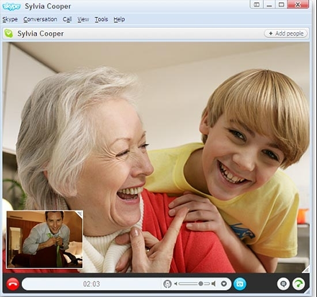The image size is (317, 297).
Task: Open the Call menu
Action: point(67,20)
